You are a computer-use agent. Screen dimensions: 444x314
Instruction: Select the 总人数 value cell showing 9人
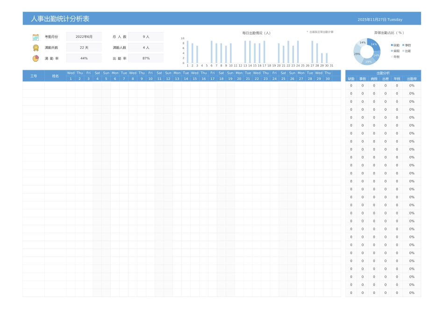[146, 36]
